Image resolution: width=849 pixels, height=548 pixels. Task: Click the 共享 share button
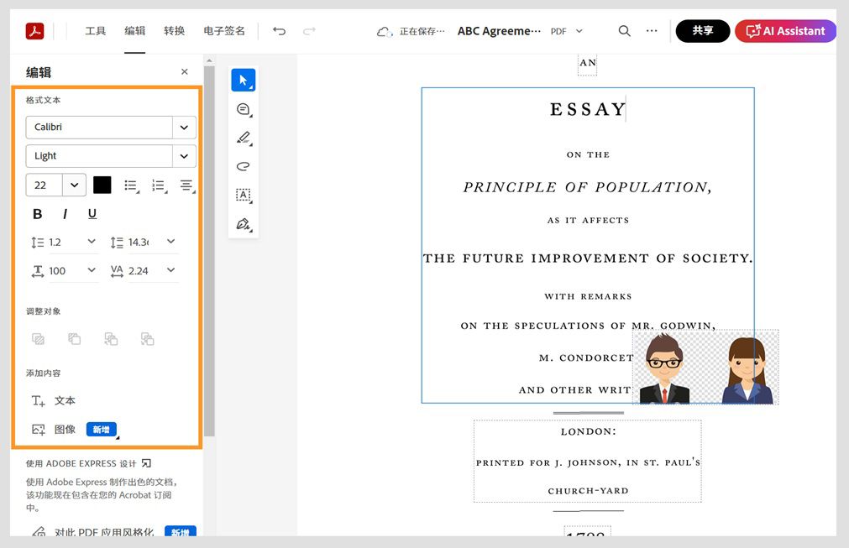coord(702,30)
